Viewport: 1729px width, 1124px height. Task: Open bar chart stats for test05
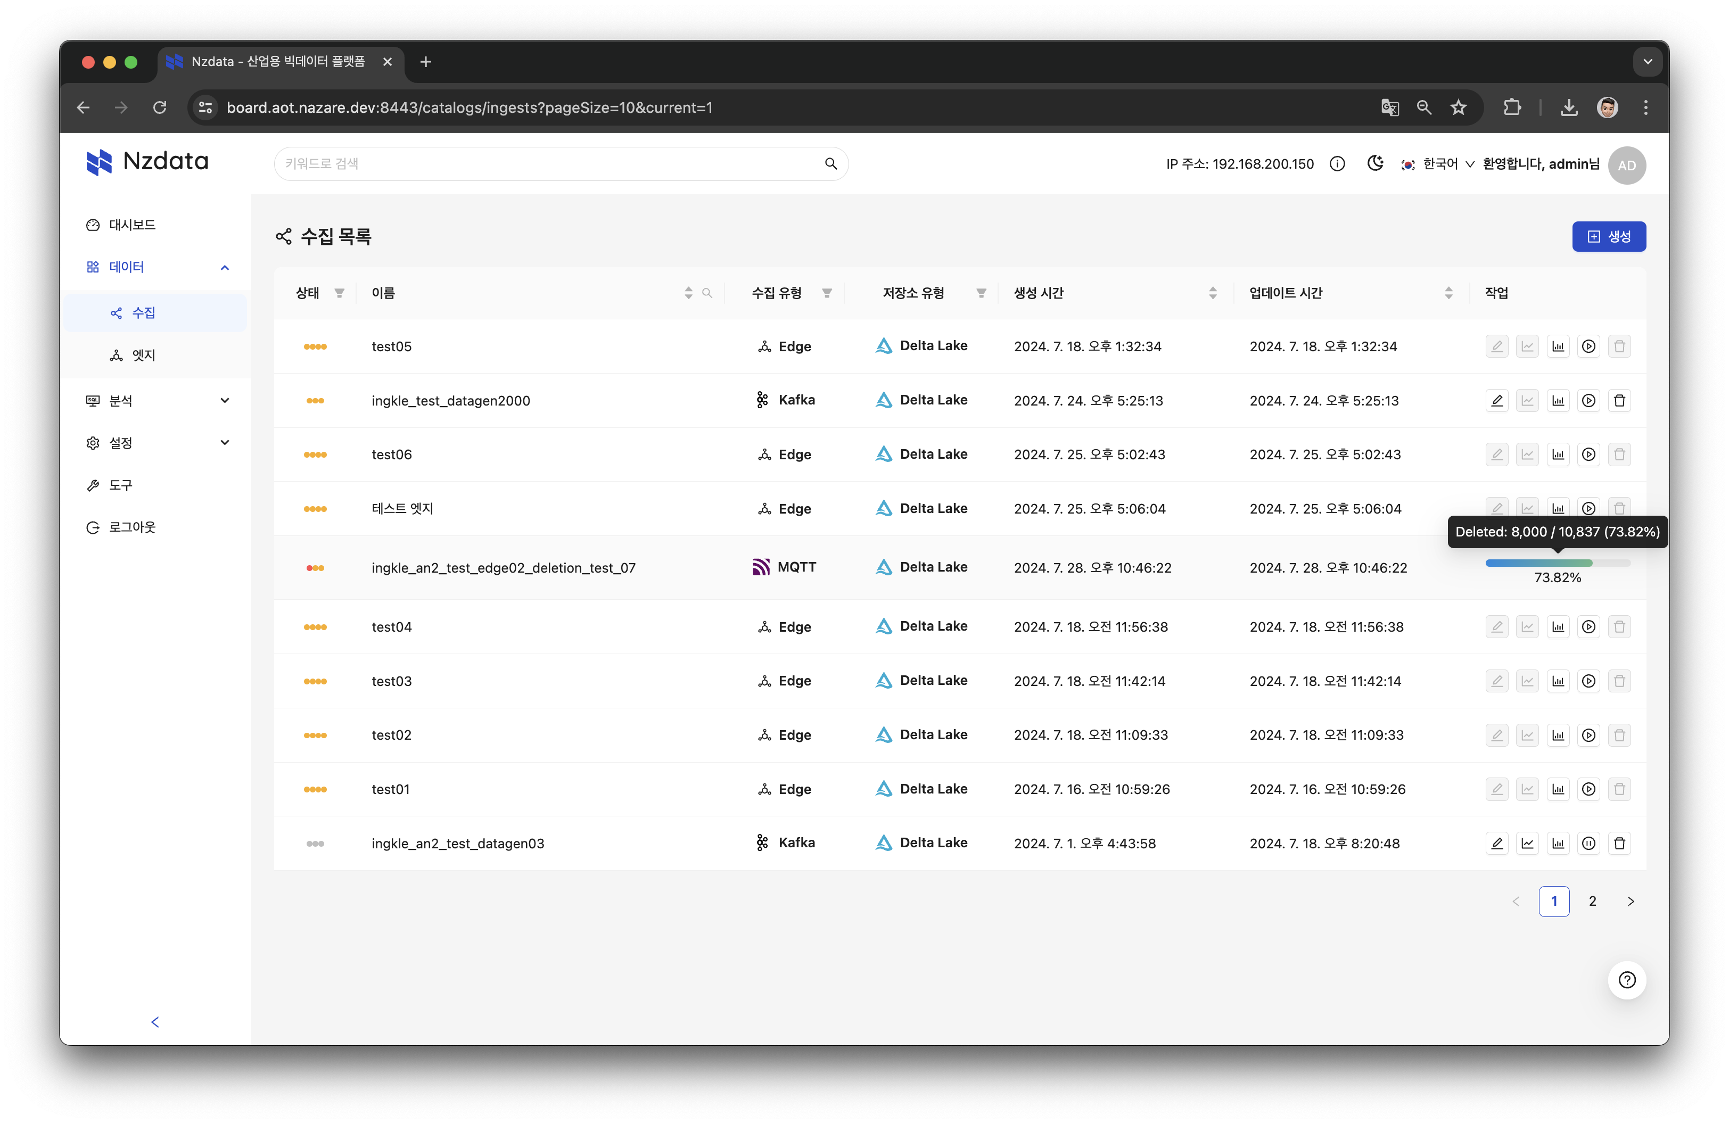click(1558, 346)
